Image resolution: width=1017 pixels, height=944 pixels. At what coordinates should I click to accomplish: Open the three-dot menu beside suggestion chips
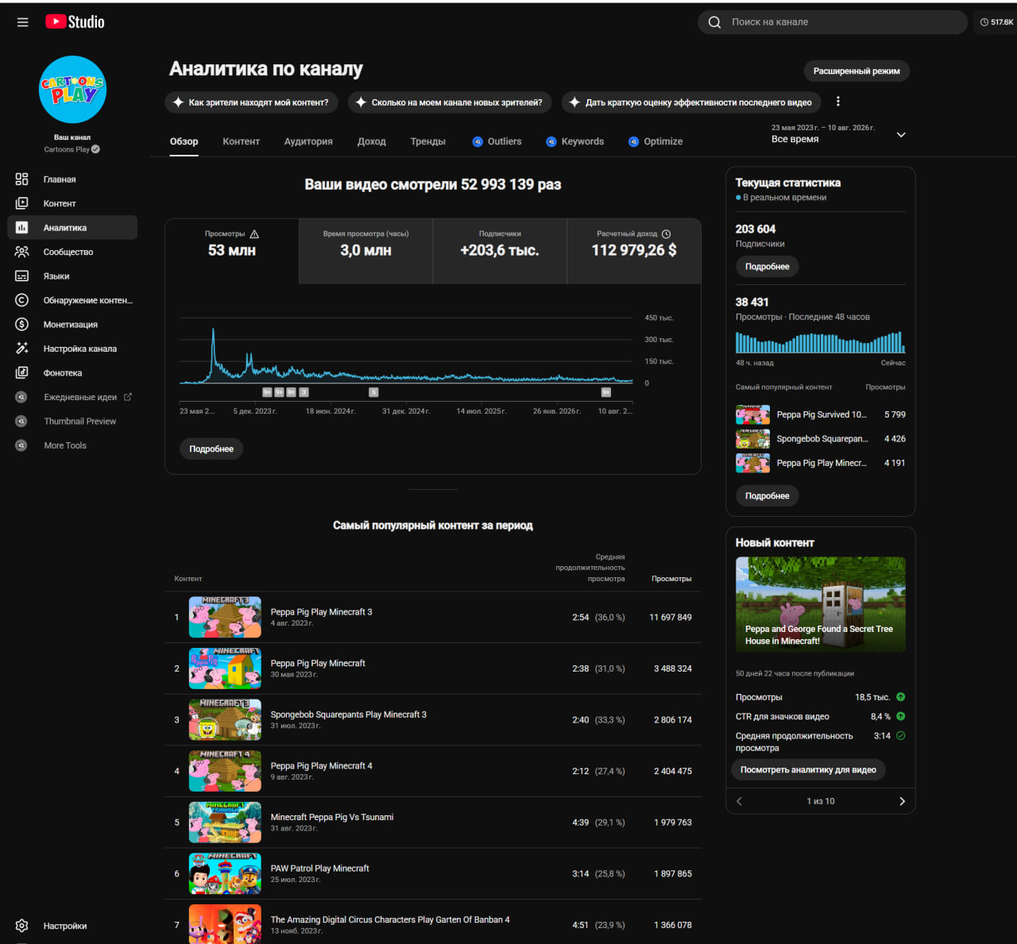[837, 102]
